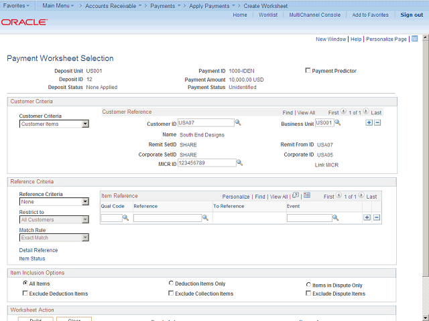Click in the Reference text field
Screen dimensions: 429x321
167,218
